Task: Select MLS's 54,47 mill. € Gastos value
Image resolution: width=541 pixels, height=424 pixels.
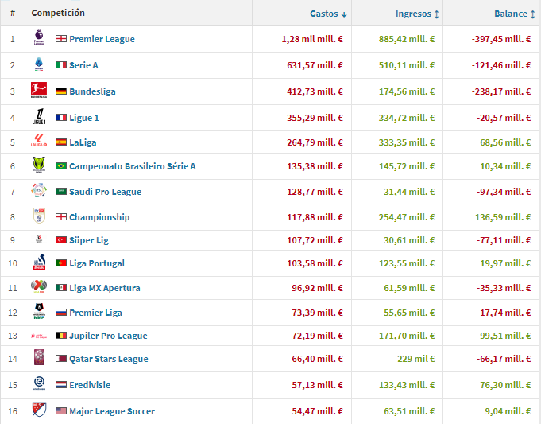Action: [x=318, y=411]
